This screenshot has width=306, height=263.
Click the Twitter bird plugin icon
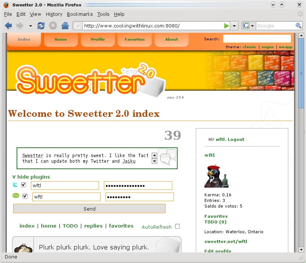tap(15, 185)
